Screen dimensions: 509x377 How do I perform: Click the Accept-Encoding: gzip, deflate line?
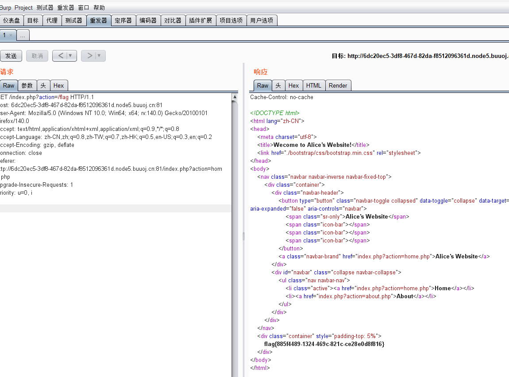pyautogui.click(x=37, y=145)
